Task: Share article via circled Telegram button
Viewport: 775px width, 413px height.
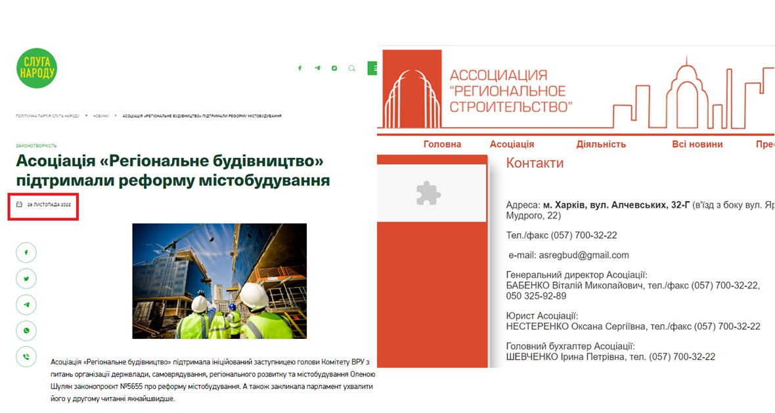Action: [x=26, y=305]
